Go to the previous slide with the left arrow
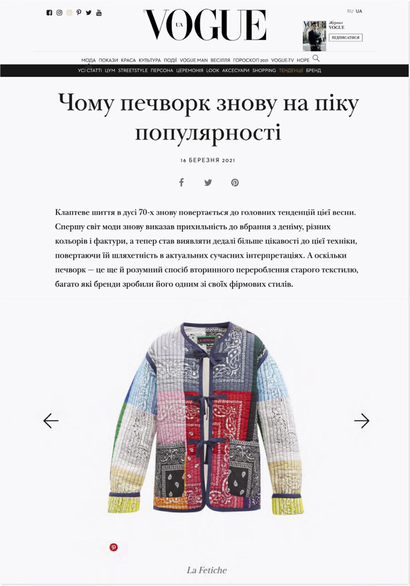The height and width of the screenshot is (586, 410). point(51,421)
